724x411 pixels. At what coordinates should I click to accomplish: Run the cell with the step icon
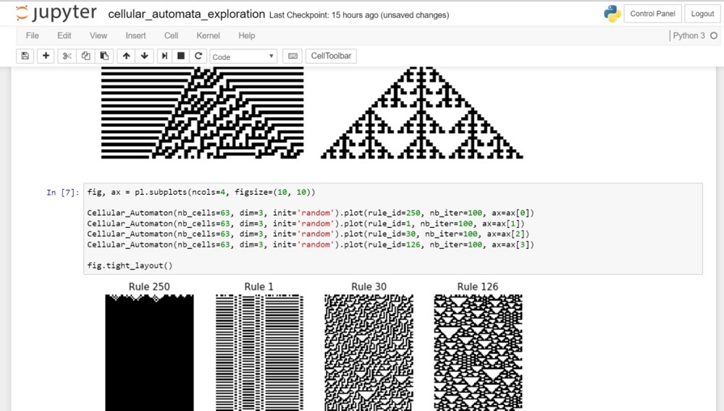pos(164,56)
